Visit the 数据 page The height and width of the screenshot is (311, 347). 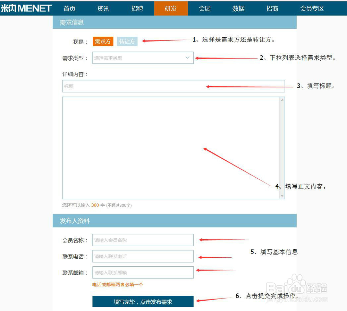[238, 8]
